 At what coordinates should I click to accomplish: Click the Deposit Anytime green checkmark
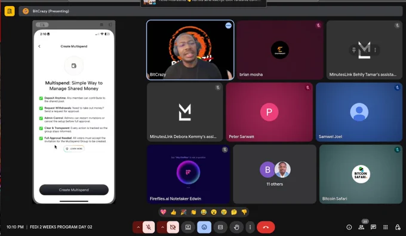41,98
